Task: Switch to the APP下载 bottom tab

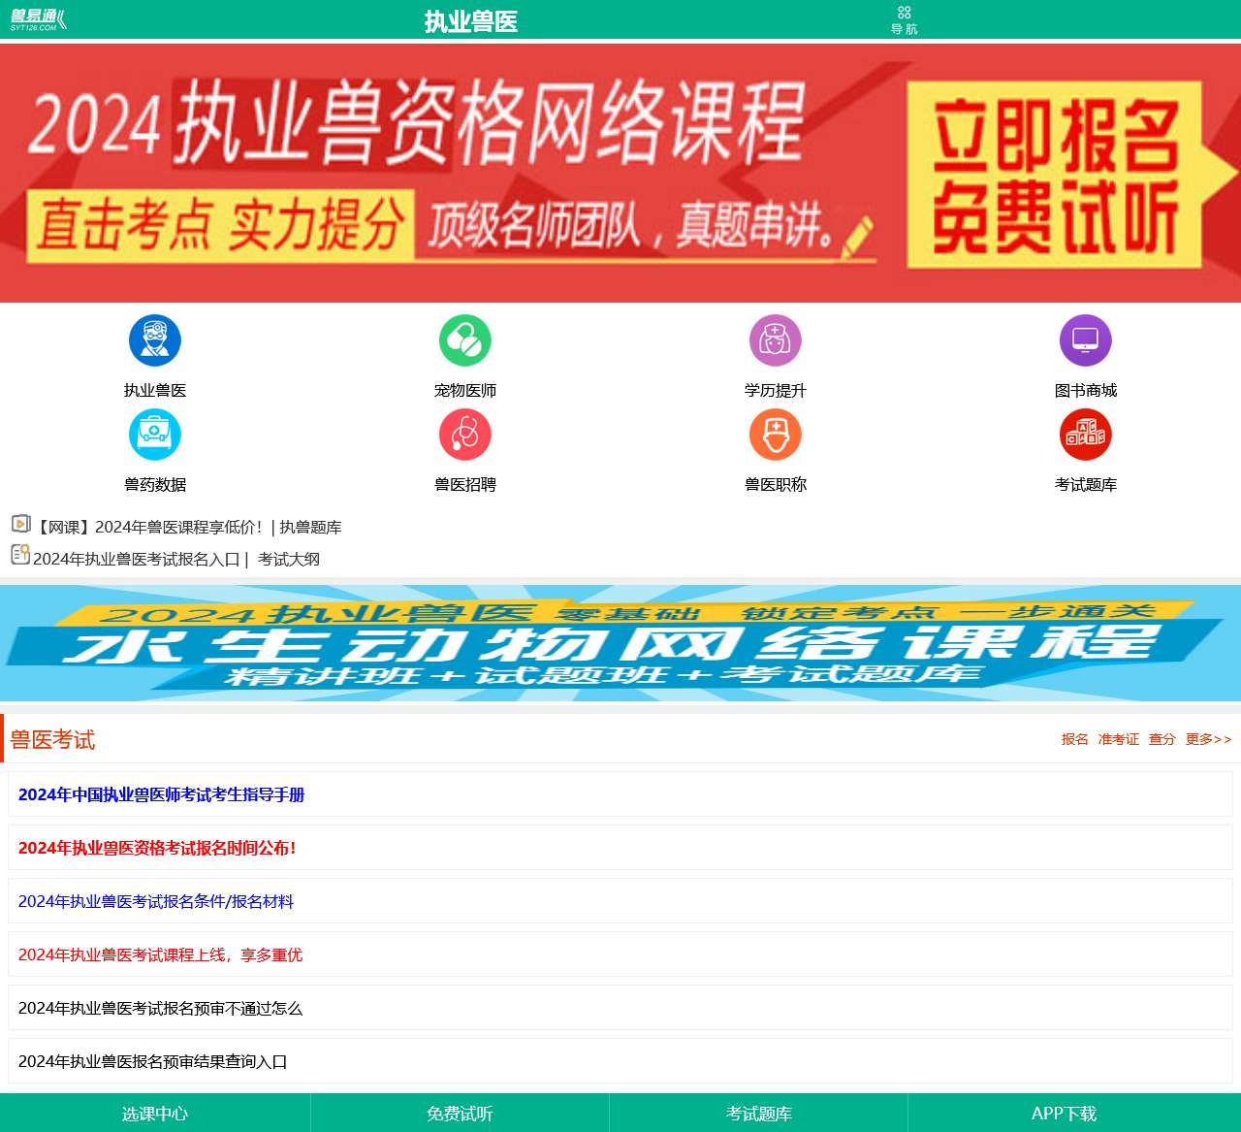Action: [x=1065, y=1114]
